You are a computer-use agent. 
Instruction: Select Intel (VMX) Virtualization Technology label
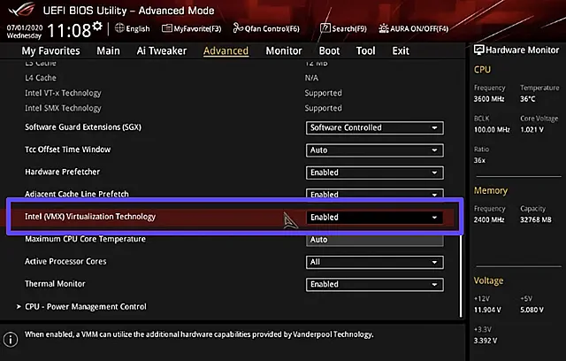tap(90, 217)
